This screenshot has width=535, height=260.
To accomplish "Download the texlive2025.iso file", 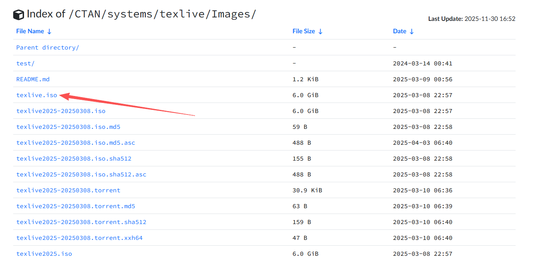I will pyautogui.click(x=44, y=254).
